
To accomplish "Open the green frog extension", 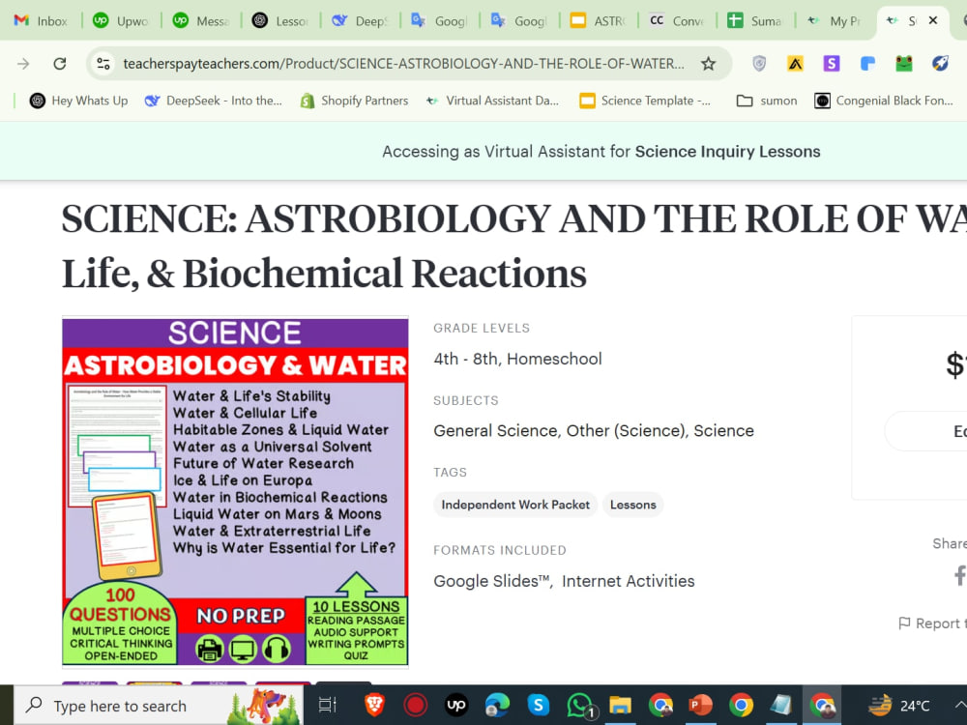I will (x=903, y=64).
